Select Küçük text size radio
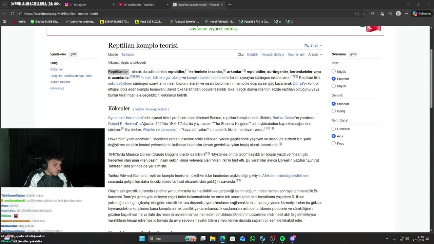Viewport: 434px width, 244px height. coord(334,72)
